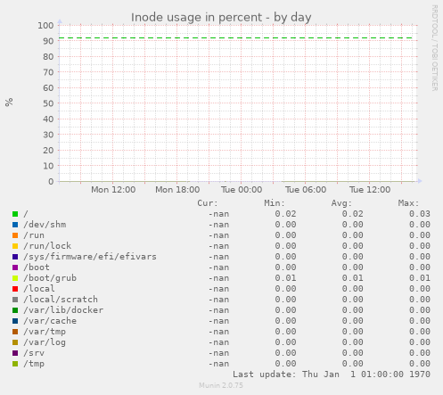The image size is (443, 395).
Task: Click the dashed green warning line at 92
Action: point(236,38)
